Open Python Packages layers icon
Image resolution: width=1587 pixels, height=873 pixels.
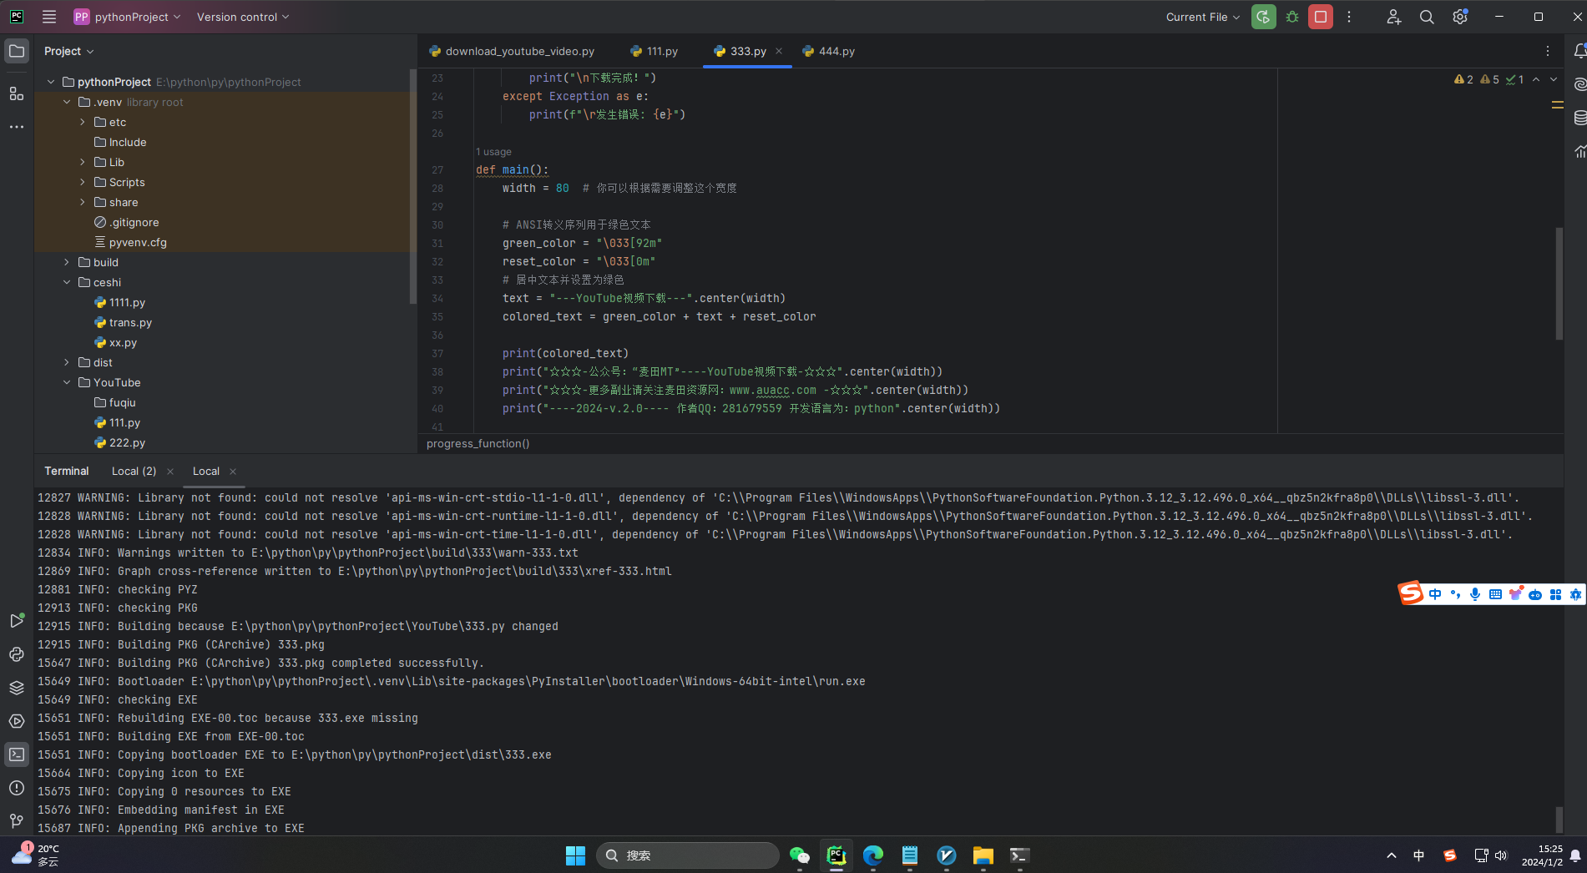(17, 688)
